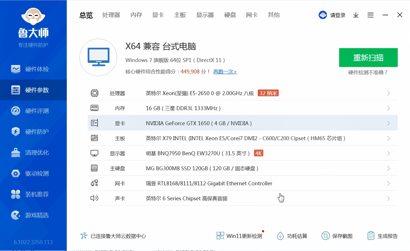
Task: Switch to the 显示器 tab
Action: tap(205, 15)
